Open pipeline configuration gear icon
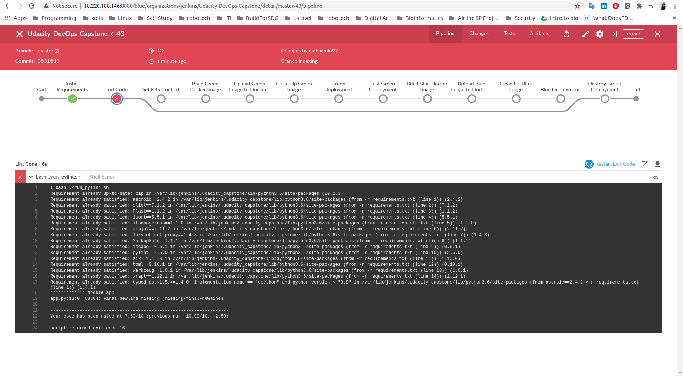This screenshot has height=376, width=683. point(600,34)
